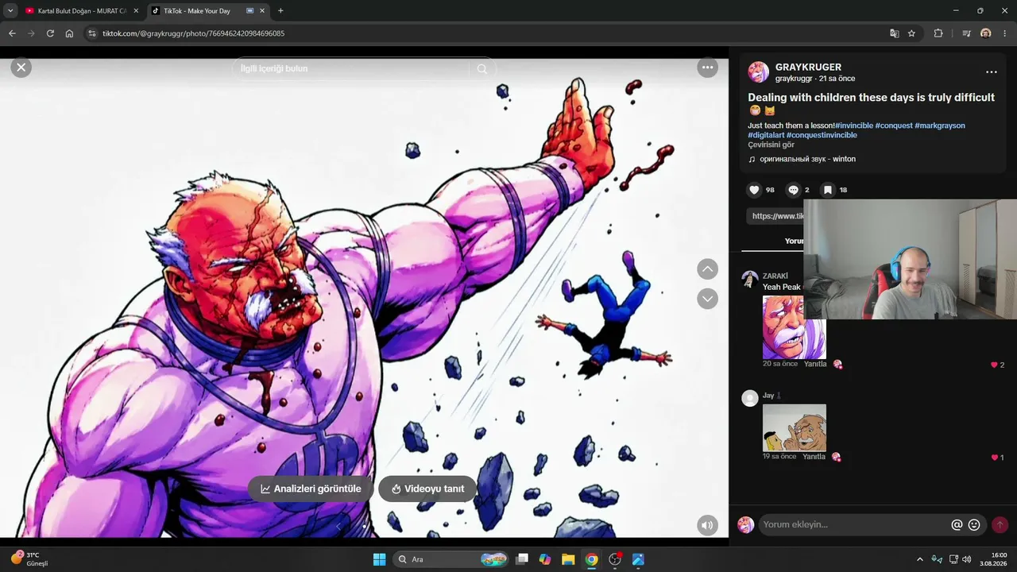The image size is (1017, 572).
Task: Click the @ mention icon in comment box
Action: click(957, 524)
